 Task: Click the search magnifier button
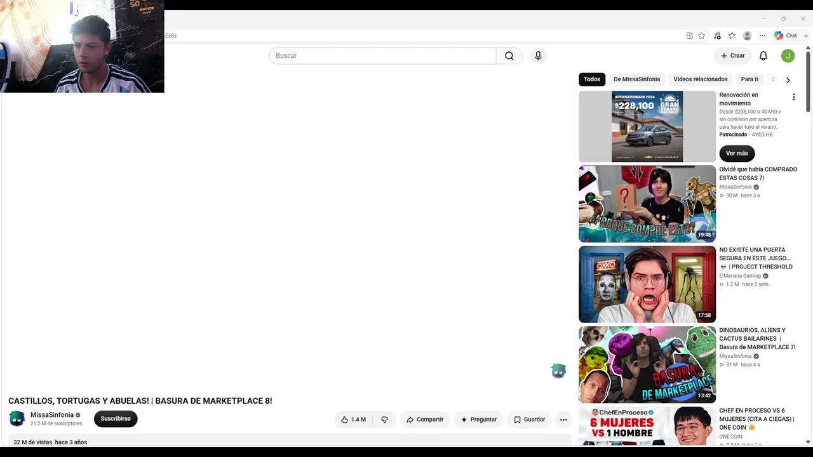509,56
